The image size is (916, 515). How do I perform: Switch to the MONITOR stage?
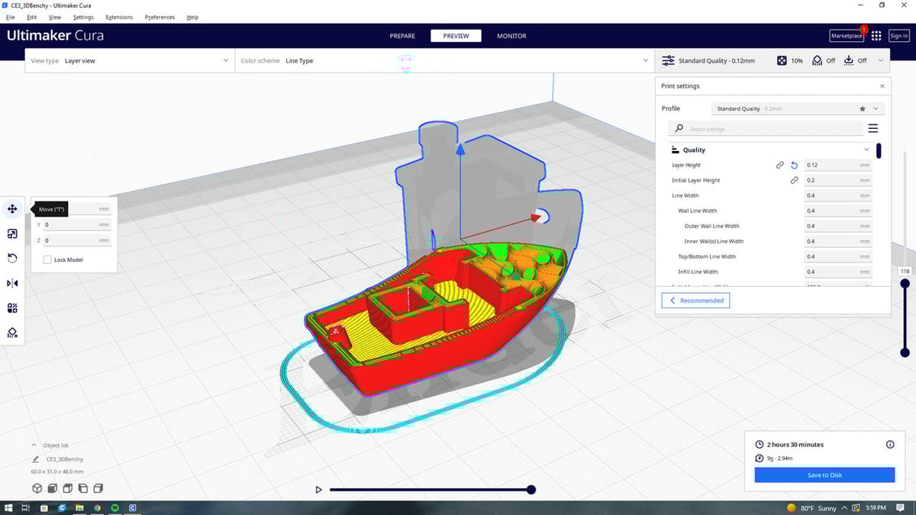pos(511,36)
